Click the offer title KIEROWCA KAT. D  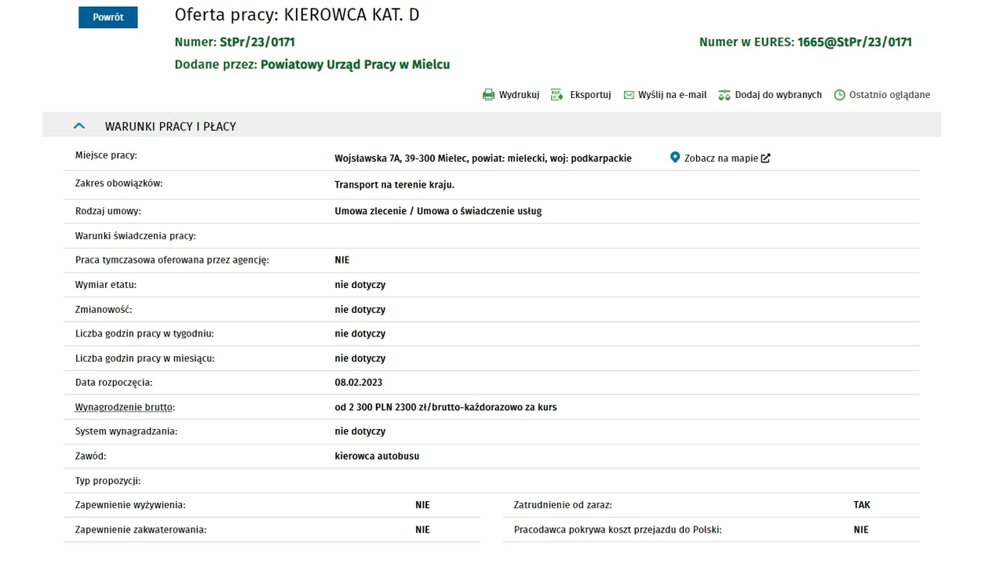352,15
